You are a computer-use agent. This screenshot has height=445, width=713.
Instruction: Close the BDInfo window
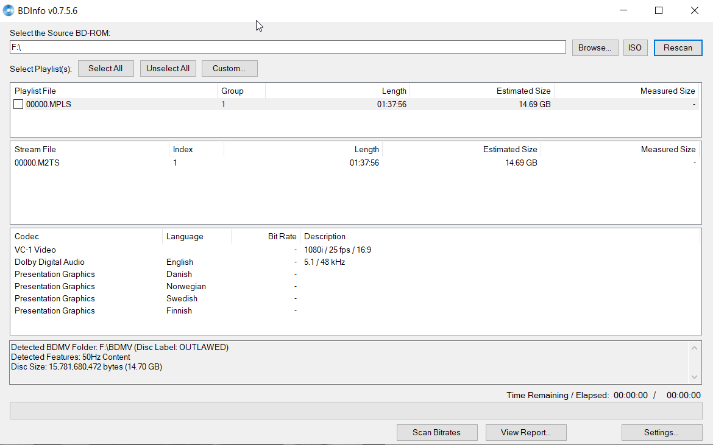coord(694,10)
